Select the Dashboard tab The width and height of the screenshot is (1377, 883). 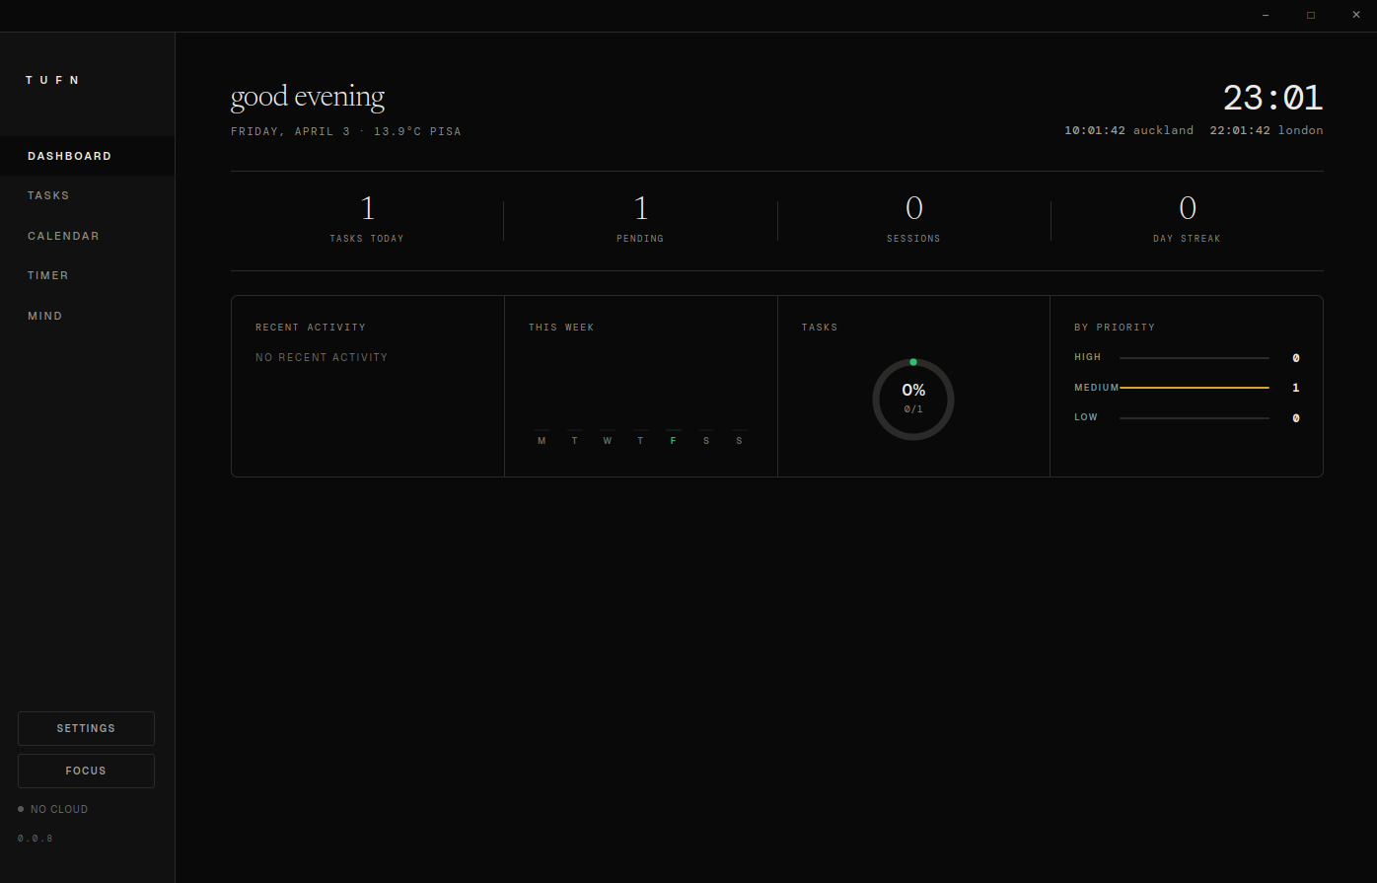(69, 155)
